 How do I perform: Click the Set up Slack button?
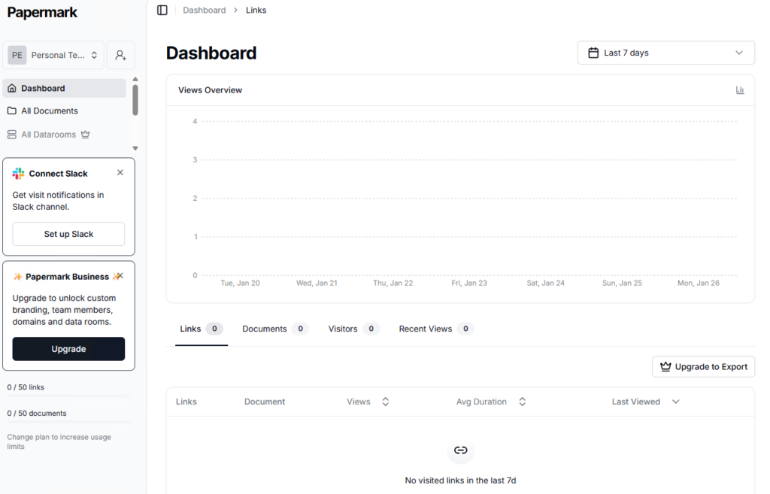tap(68, 234)
